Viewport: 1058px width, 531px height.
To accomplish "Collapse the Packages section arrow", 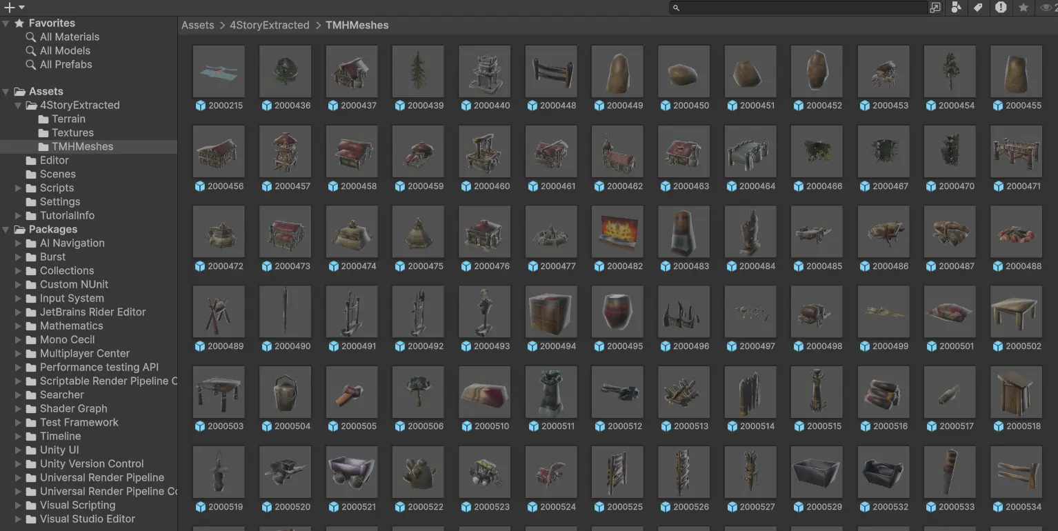I will (6, 230).
